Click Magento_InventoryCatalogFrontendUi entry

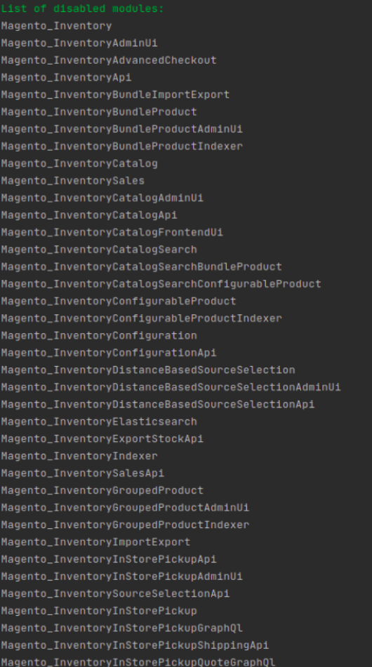coord(112,232)
